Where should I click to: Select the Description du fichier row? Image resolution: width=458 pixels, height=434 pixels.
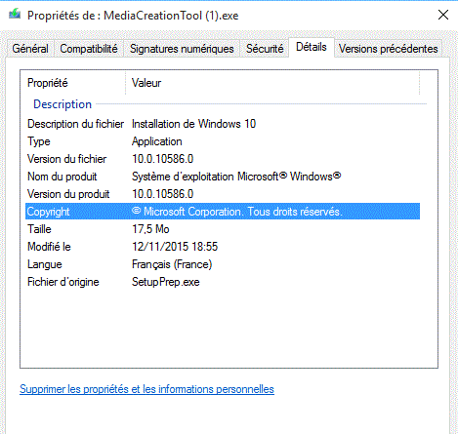tap(223, 124)
